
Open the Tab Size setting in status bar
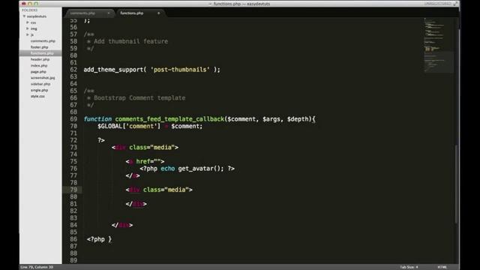(409, 267)
